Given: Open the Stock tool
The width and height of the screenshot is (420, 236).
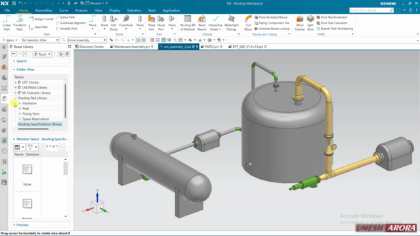Looking at the screenshot, I should point(104,22).
